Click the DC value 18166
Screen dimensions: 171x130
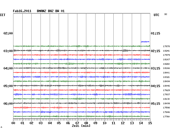tap(167, 68)
